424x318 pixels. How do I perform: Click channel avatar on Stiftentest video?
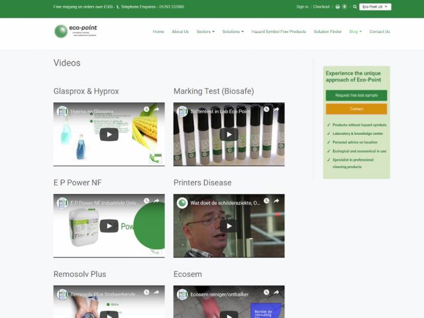click(182, 111)
